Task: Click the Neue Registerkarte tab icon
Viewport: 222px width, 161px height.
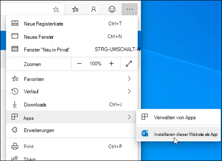Action: (15, 23)
